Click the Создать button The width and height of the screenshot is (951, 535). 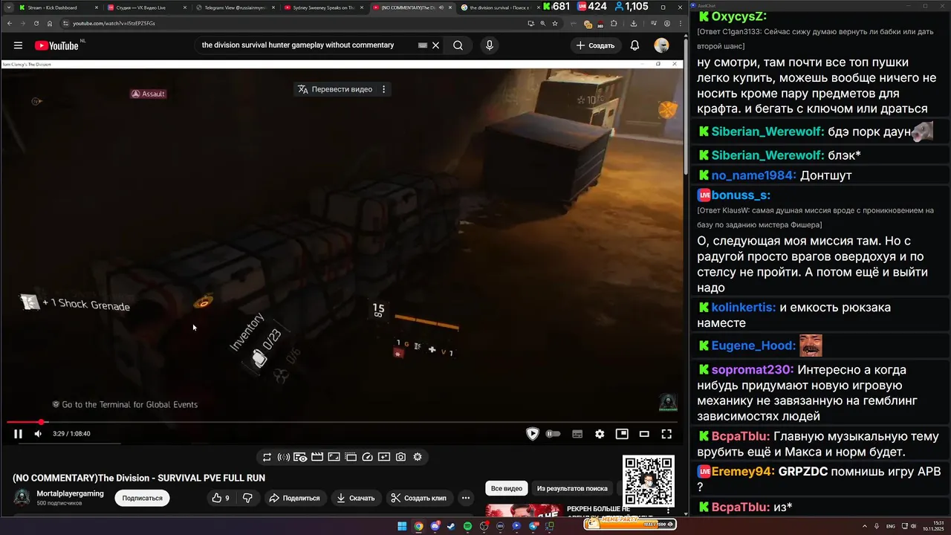coord(595,45)
